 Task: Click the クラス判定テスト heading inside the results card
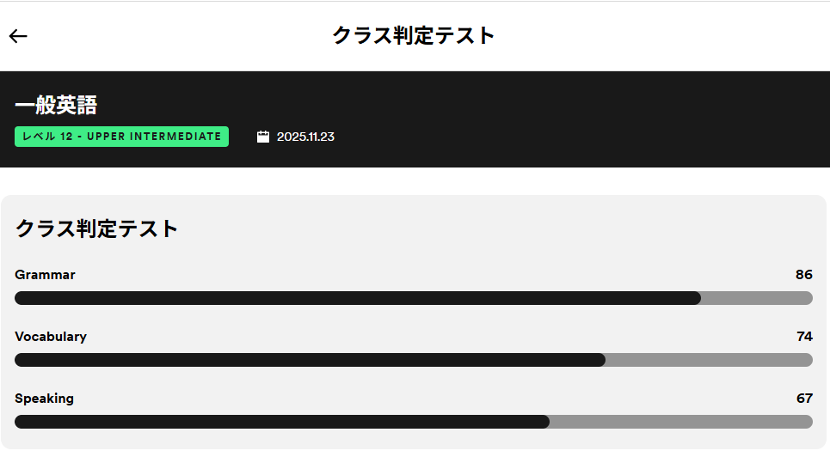click(97, 228)
